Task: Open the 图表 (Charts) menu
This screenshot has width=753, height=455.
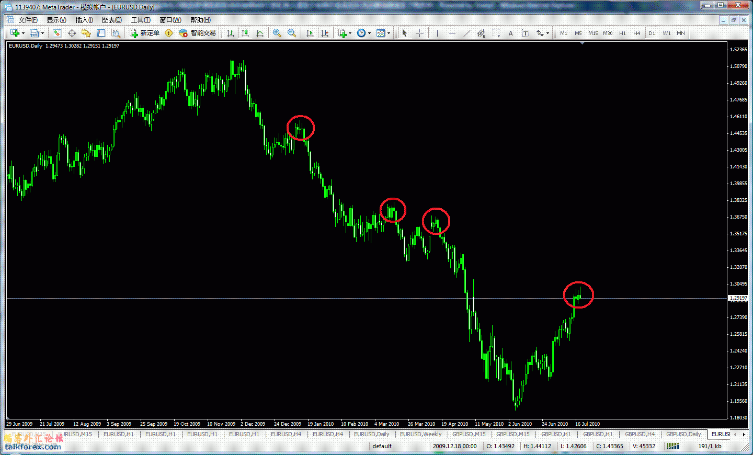Action: tap(111, 20)
